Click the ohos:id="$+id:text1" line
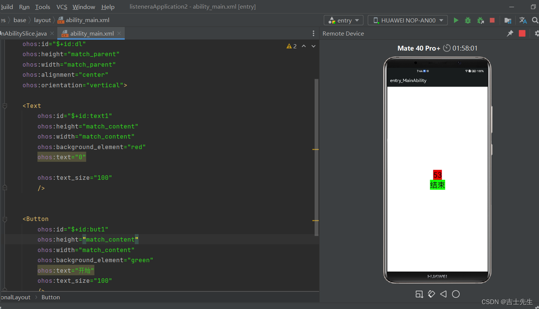 point(75,116)
